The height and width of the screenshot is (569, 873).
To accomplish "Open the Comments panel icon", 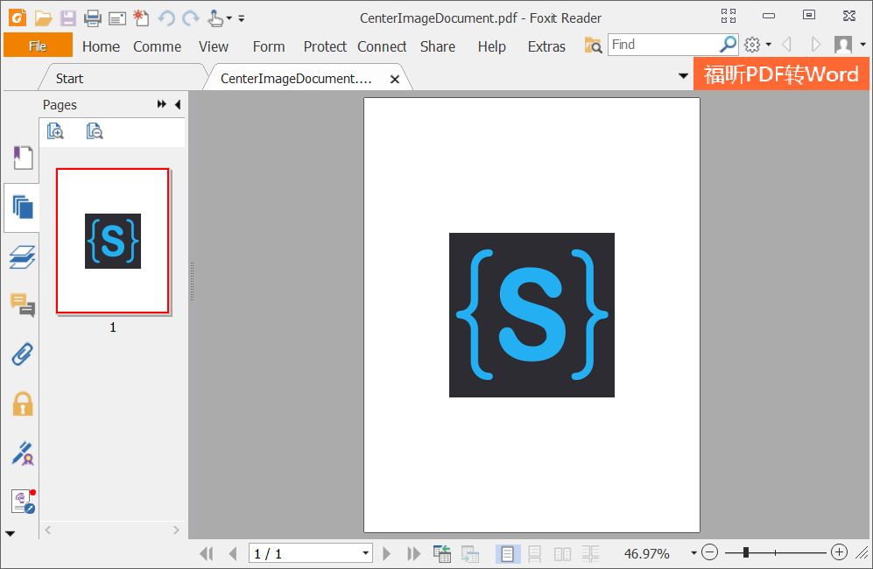I will click(22, 306).
